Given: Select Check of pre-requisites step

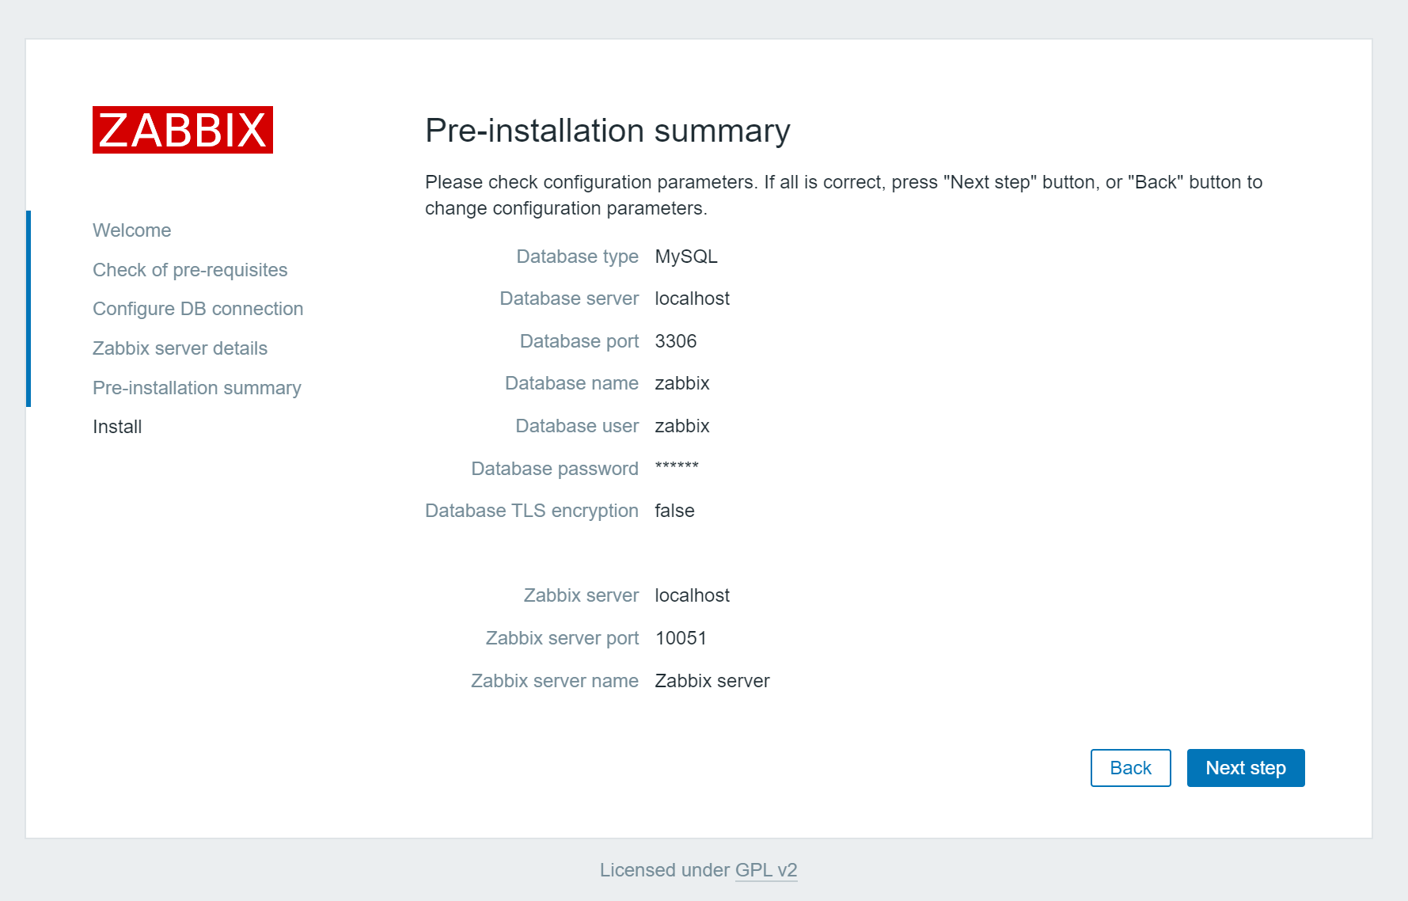Looking at the screenshot, I should pos(190,270).
